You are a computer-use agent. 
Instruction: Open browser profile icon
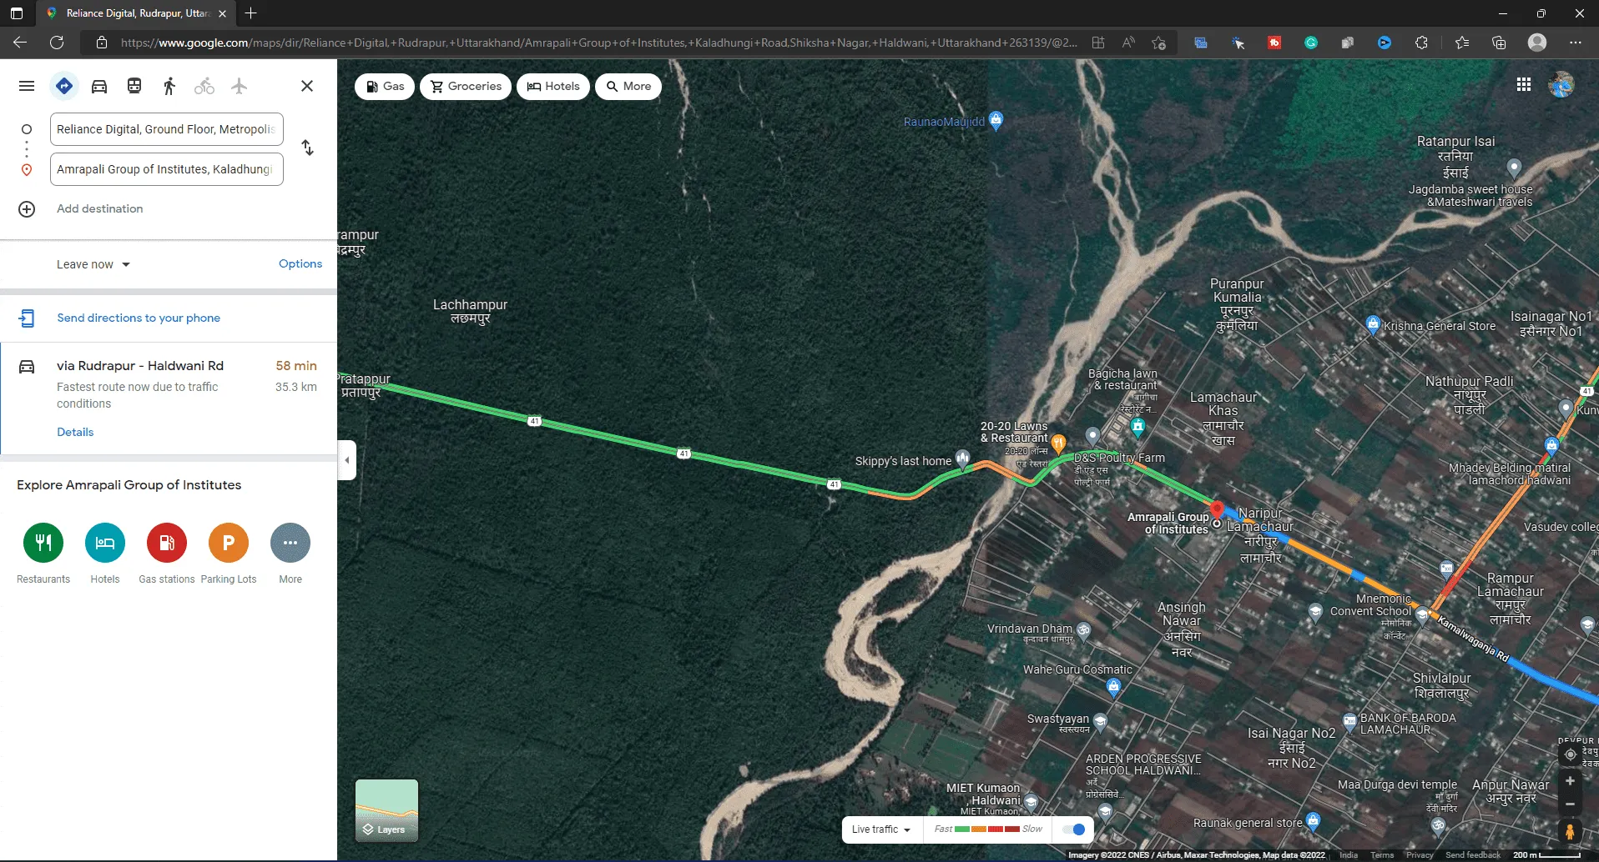[x=1537, y=43]
